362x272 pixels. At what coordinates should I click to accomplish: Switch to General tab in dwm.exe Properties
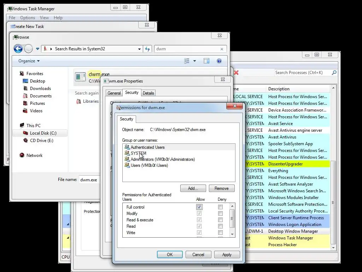[x=114, y=93]
